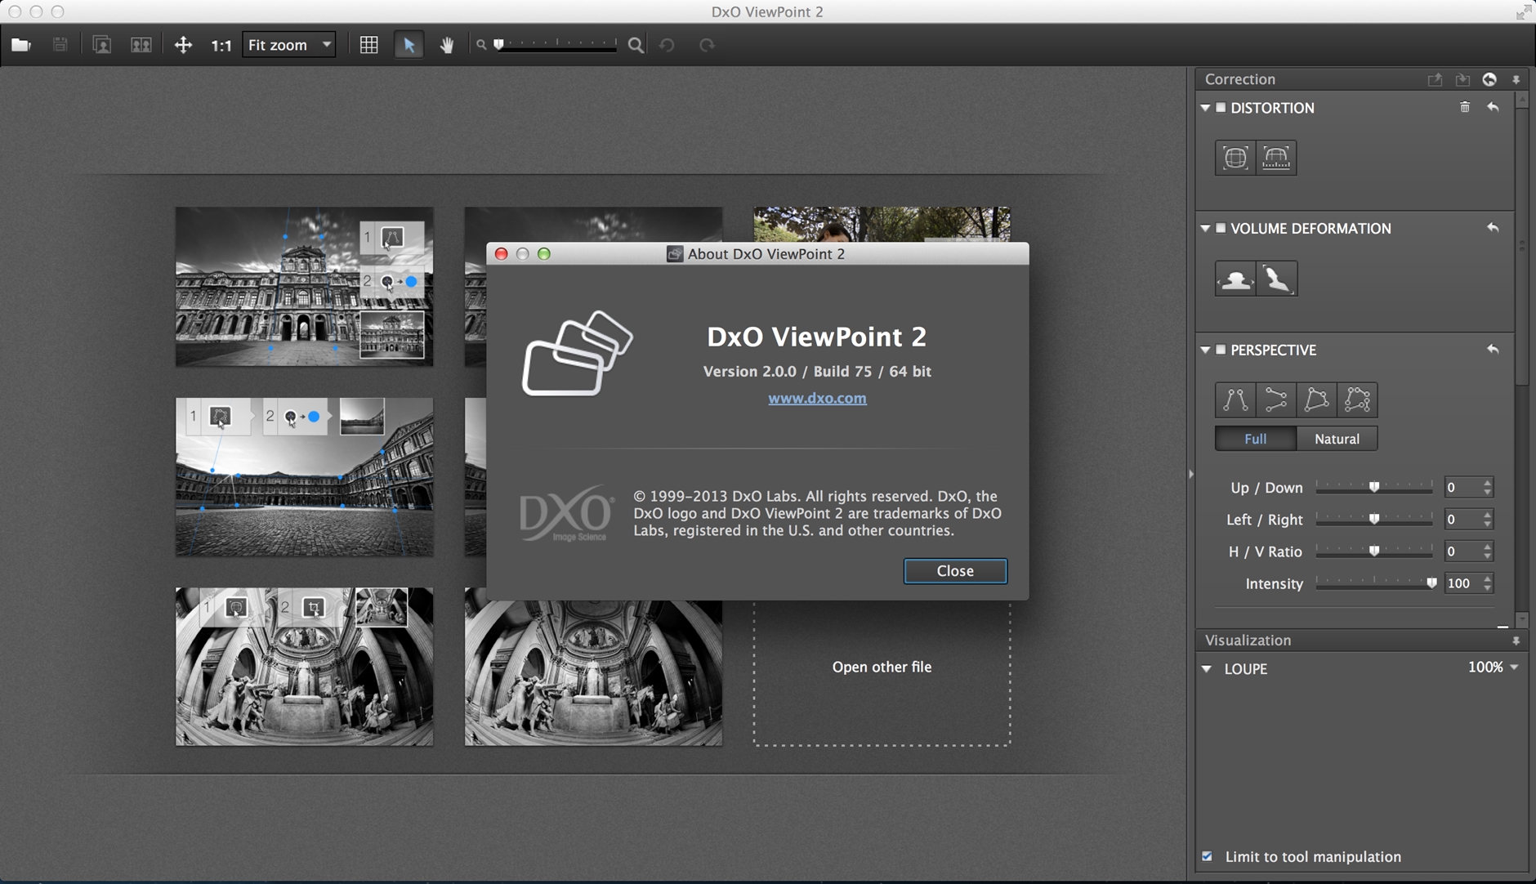Click Correction panel export icon
1536x884 pixels.
1435,79
